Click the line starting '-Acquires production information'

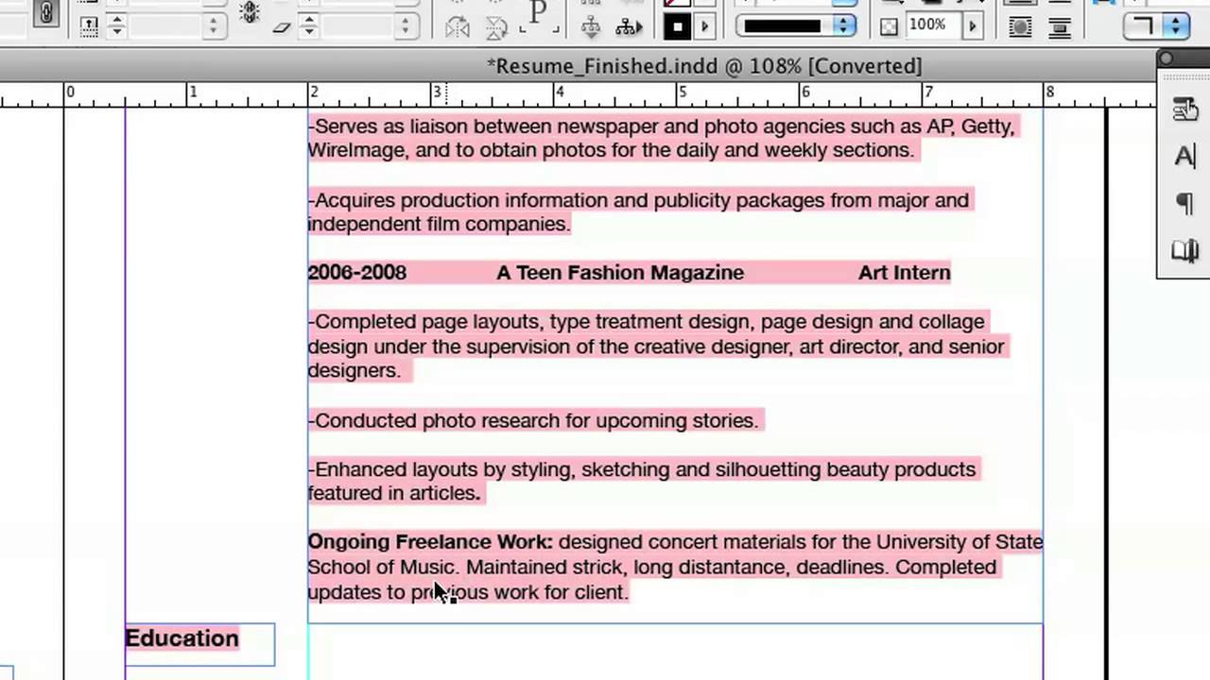pos(638,200)
